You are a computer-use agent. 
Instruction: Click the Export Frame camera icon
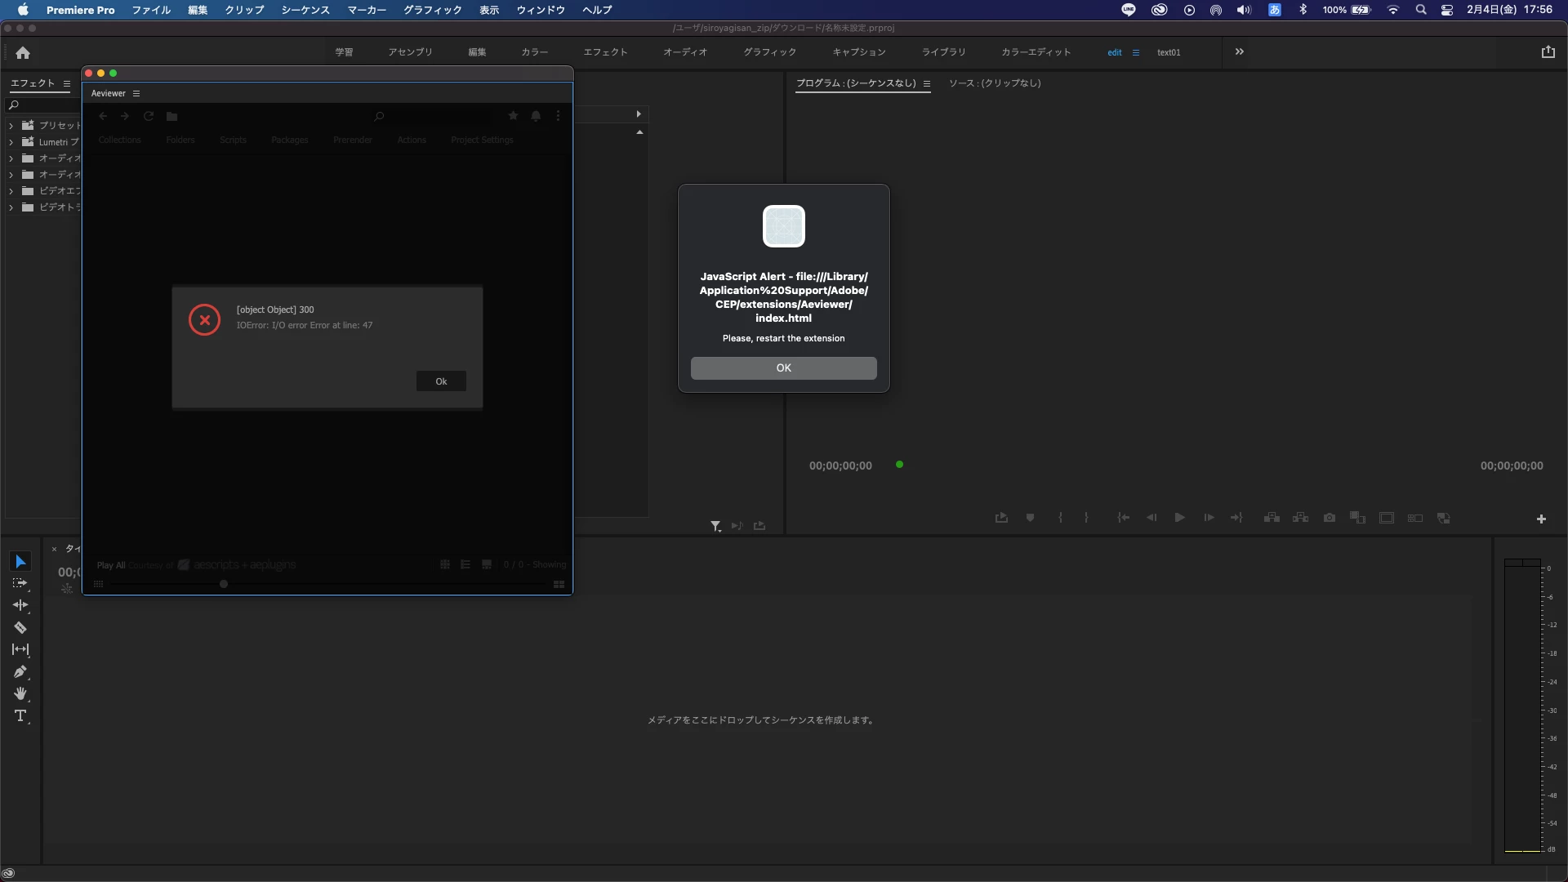click(x=1330, y=518)
